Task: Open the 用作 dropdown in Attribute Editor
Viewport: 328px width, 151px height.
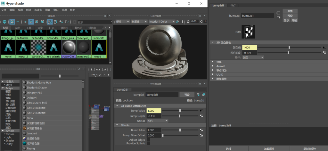Action: tap(253, 57)
